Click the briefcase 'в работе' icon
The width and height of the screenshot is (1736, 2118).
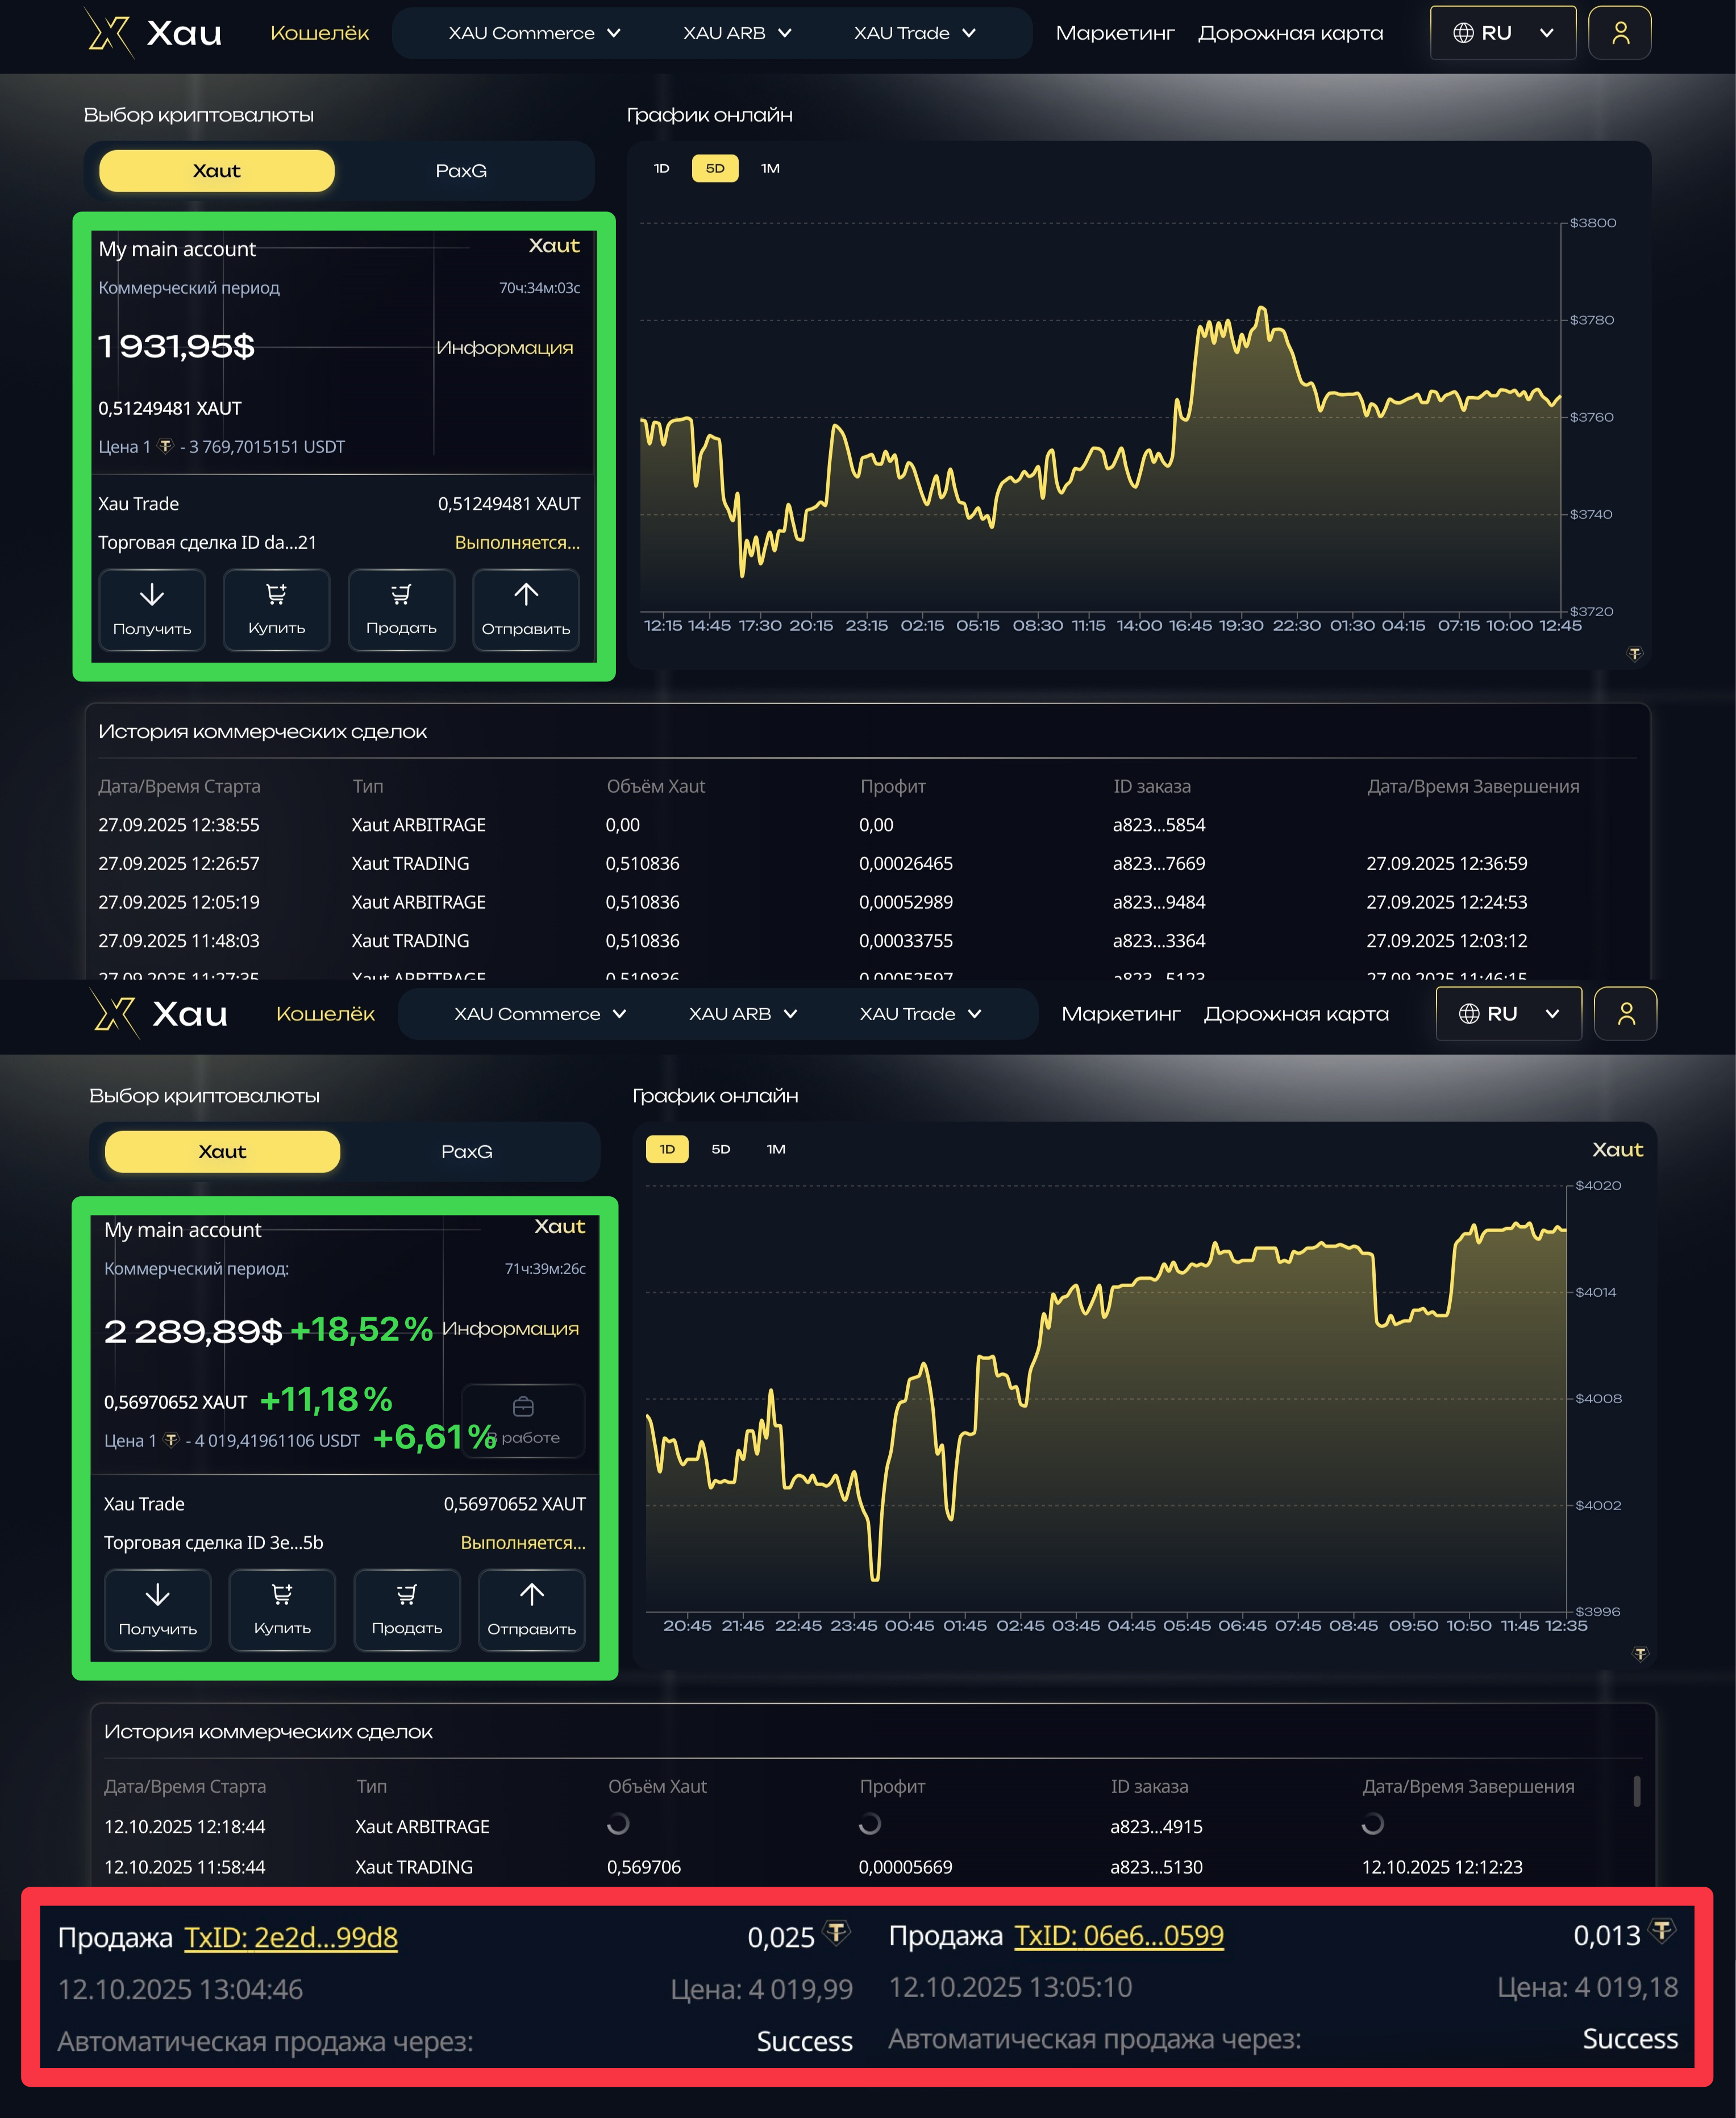523,1408
